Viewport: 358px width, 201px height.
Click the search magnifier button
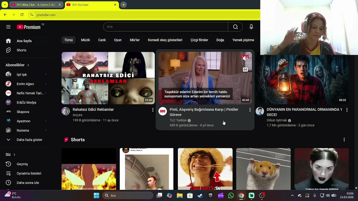235,27
